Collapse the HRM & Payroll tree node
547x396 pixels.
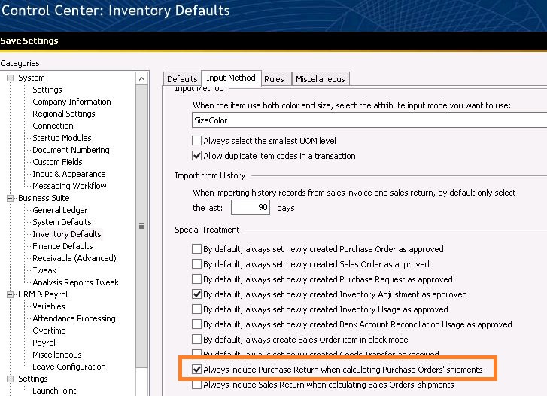(x=11, y=294)
